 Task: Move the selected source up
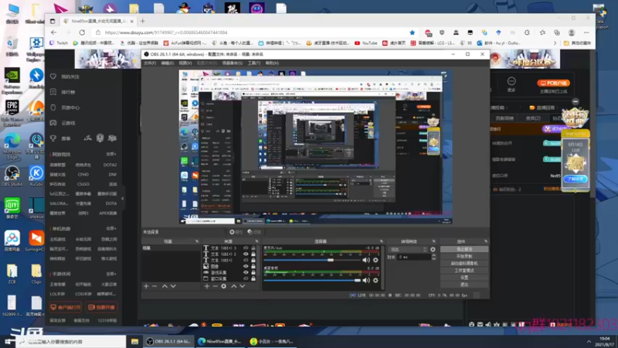point(234,286)
